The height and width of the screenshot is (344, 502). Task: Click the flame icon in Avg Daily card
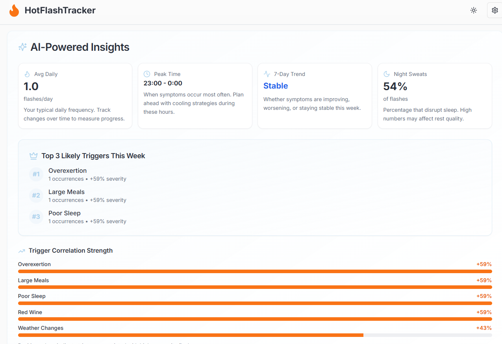click(x=27, y=74)
